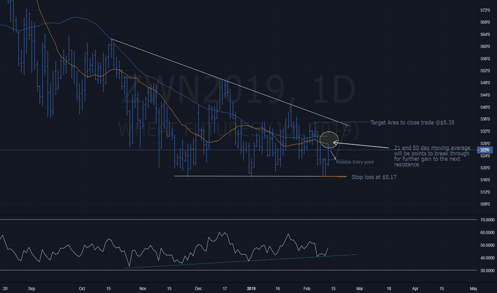This screenshot has height=293, width=497.
Task: Click the 2019 year label on the time axis
Action: point(251,289)
